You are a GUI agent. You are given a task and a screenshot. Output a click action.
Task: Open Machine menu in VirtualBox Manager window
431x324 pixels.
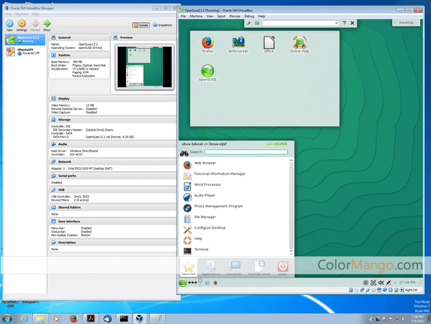point(21,14)
